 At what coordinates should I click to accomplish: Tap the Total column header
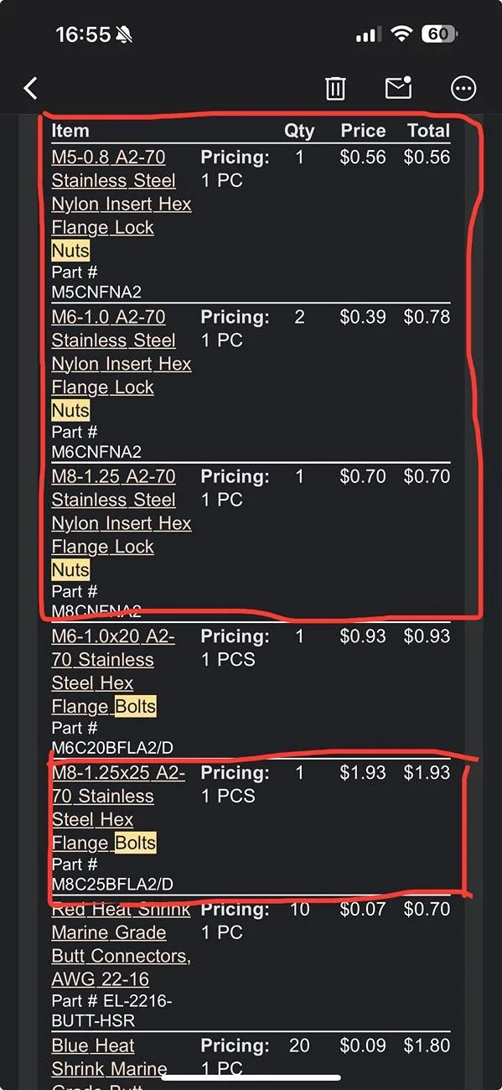pos(429,131)
